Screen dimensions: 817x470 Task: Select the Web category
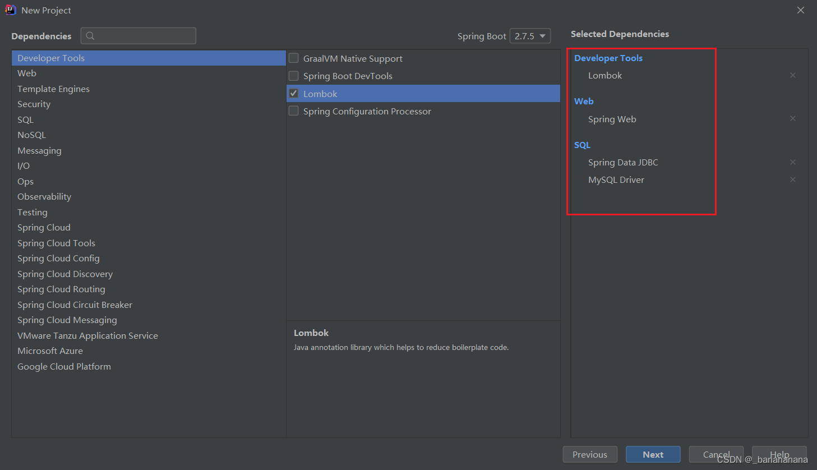tap(149, 73)
